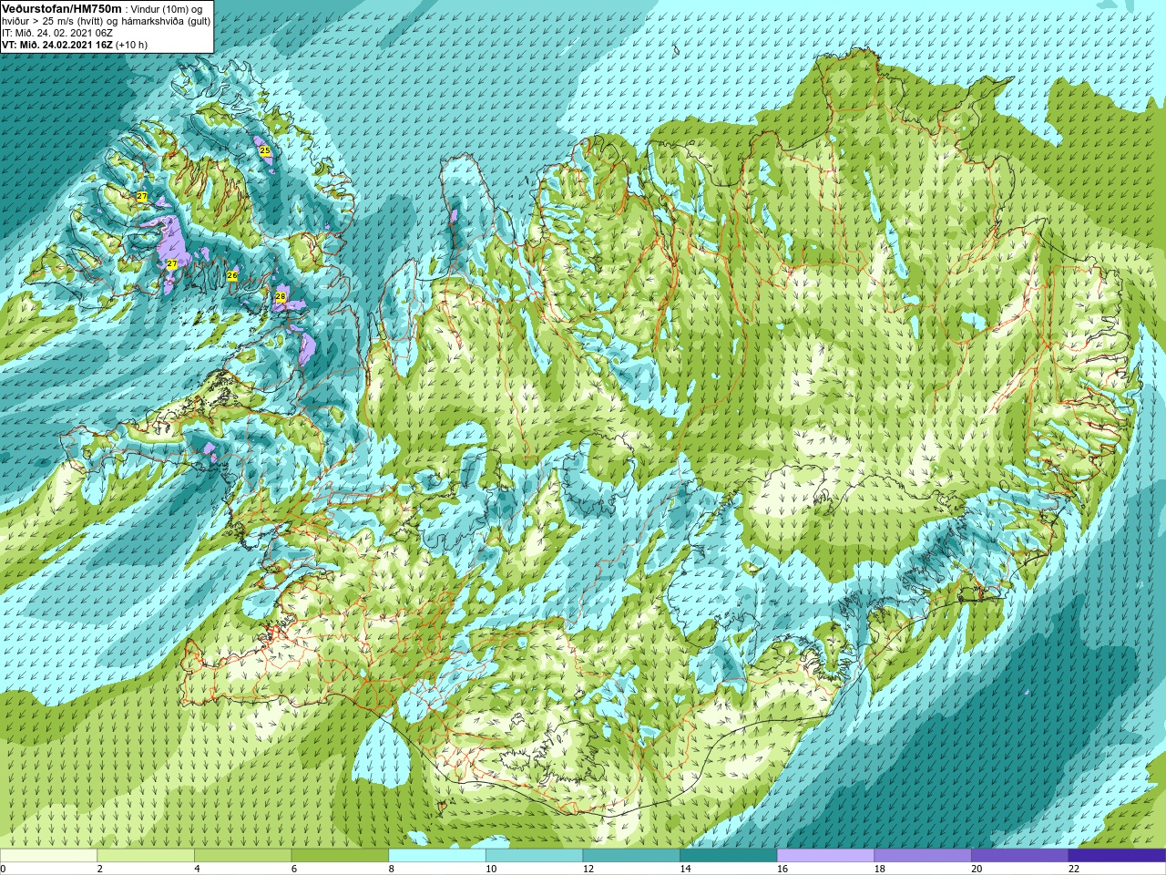This screenshot has width=1166, height=875.
Task: Click legend scale number 8
Action: pos(392,869)
